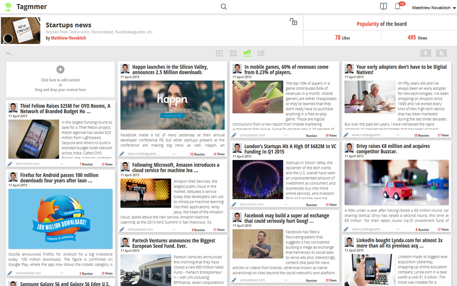457x286 pixels.
Task: Click the techcrunch.com link icon on Thiel Fellow card
Action: click(10, 164)
